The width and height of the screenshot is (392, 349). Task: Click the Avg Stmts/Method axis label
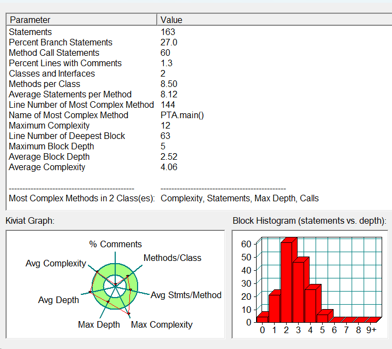tap(186, 295)
